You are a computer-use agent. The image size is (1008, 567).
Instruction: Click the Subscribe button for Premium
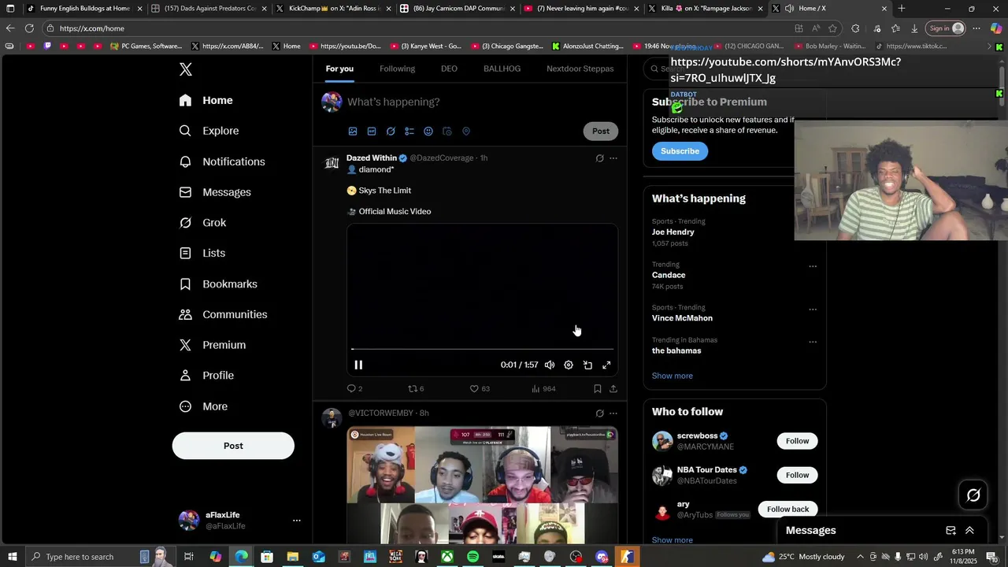click(x=680, y=151)
